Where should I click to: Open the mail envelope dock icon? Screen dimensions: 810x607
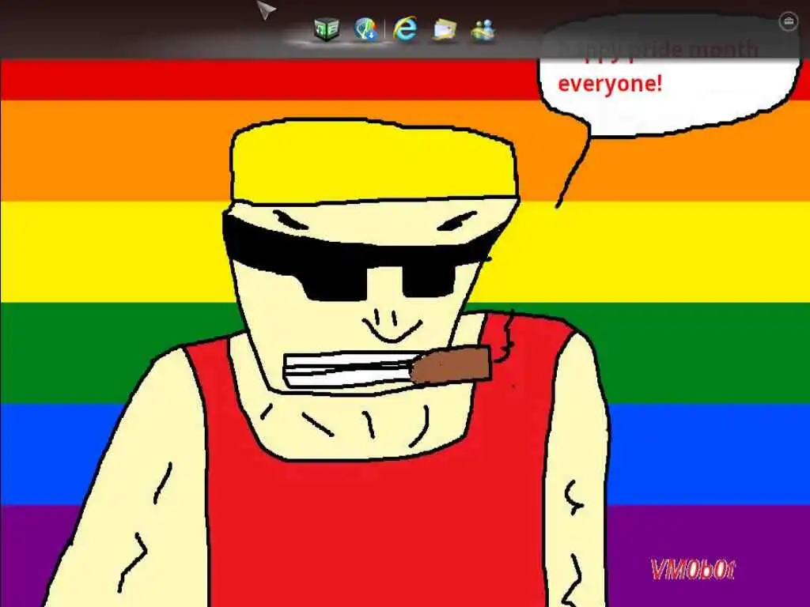coord(445,29)
